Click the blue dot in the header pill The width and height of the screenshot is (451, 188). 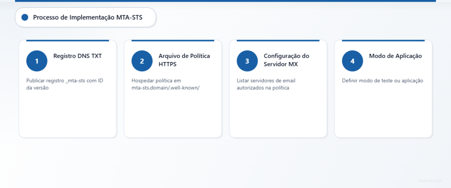click(25, 18)
